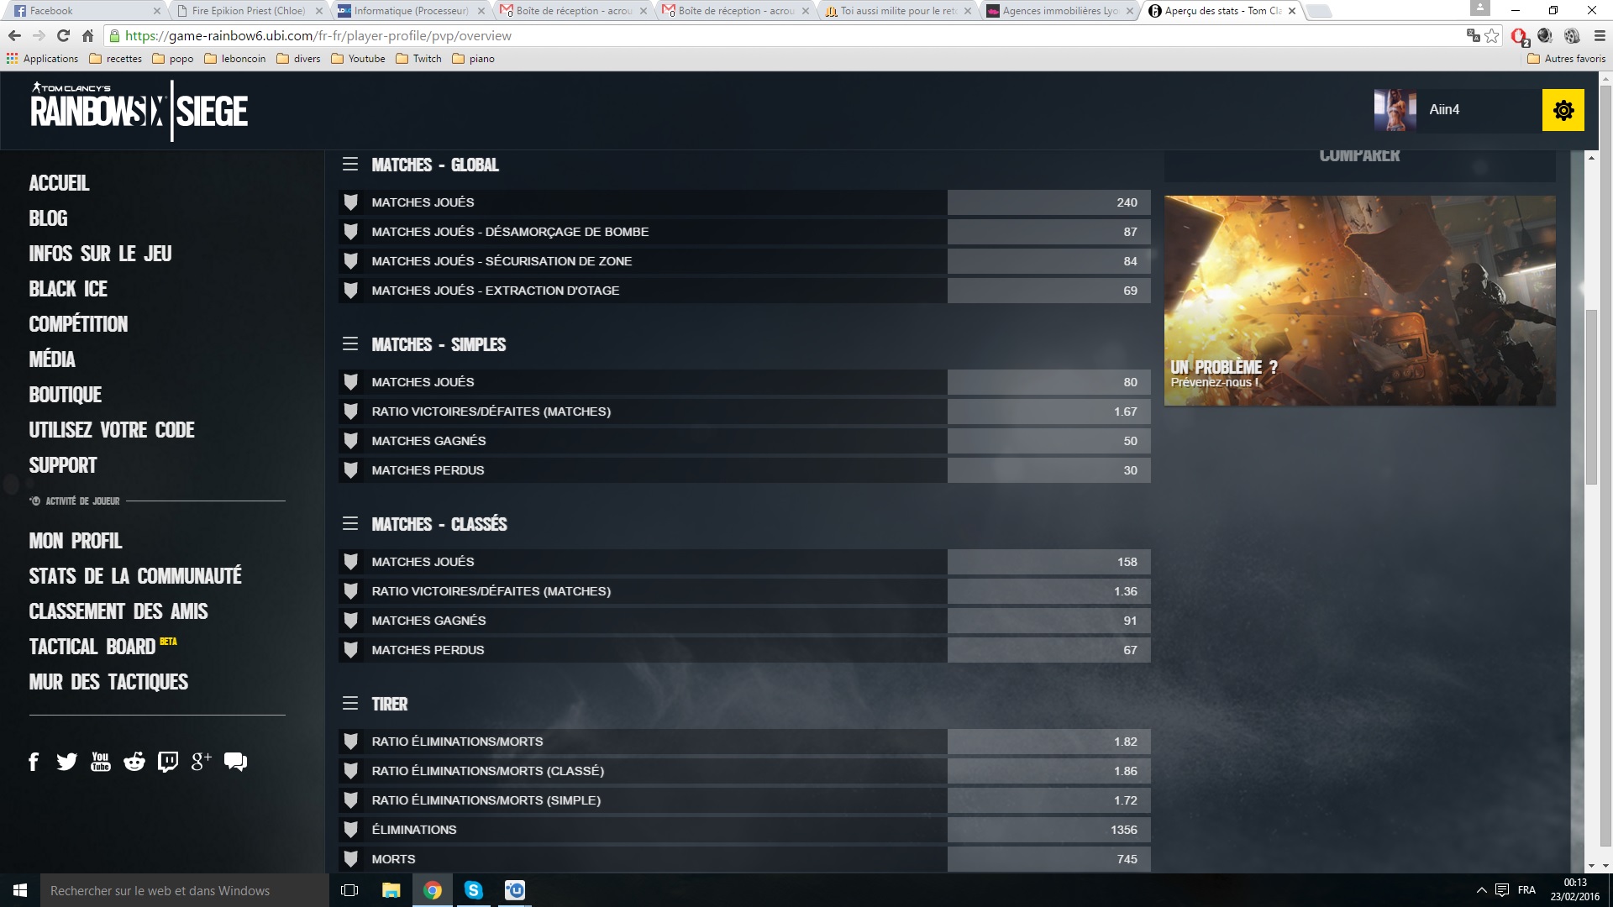The height and width of the screenshot is (907, 1613).
Task: Click the Rainbow Six Siege logo
Action: click(139, 110)
